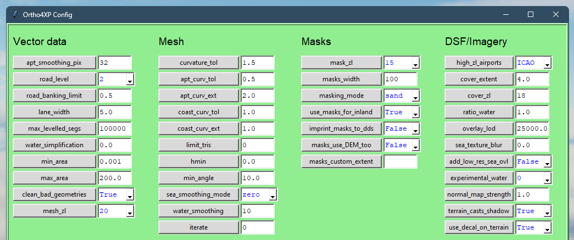Focus the limit_tris value field

(258, 145)
